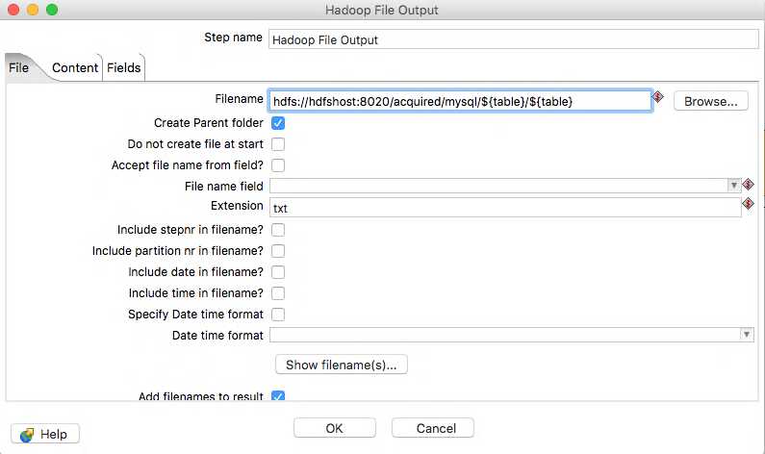The height and width of the screenshot is (454, 765).
Task: Minimize window with yellow button
Action: 33,10
